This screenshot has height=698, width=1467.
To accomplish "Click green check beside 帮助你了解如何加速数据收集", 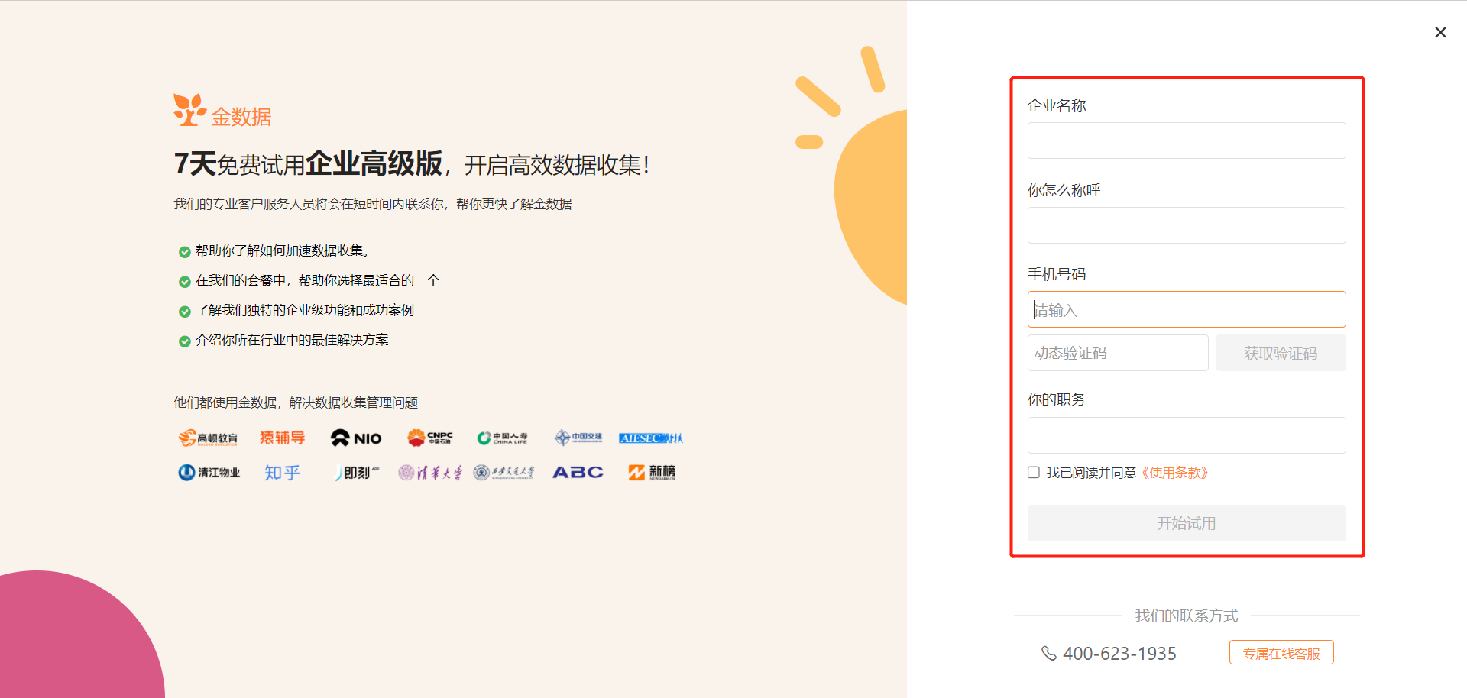I will pos(184,252).
